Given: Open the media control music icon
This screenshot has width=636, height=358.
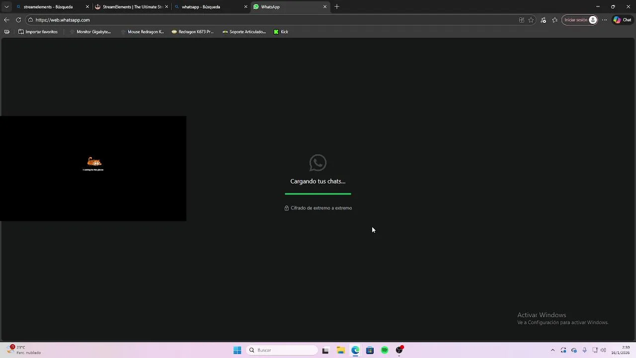Looking at the screenshot, I should [x=543, y=20].
